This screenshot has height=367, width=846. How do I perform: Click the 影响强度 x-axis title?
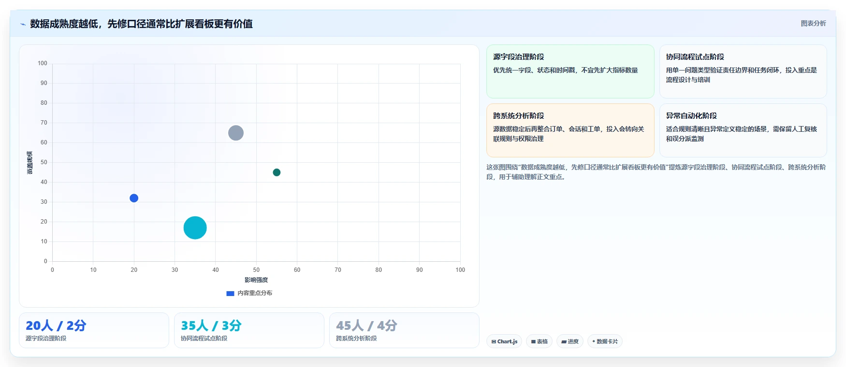[x=256, y=280]
